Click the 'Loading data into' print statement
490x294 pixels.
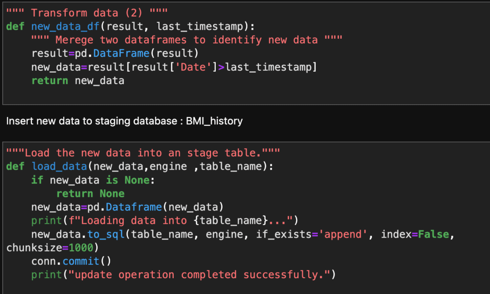coord(165,221)
